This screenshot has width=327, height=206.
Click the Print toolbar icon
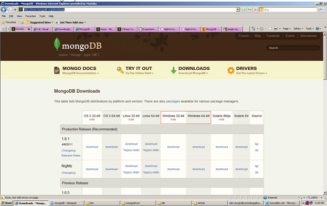pos(276,29)
